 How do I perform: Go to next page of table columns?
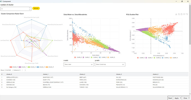pyautogui.click(x=25, y=70)
